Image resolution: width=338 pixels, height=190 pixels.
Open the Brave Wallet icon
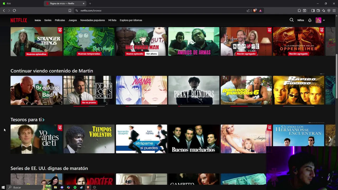318,11
